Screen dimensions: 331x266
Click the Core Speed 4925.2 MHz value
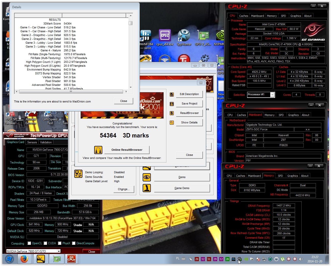(x=259, y=72)
